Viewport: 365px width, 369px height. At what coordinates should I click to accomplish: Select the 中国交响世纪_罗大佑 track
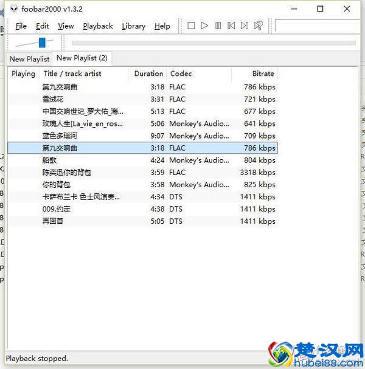pyautogui.click(x=143, y=111)
